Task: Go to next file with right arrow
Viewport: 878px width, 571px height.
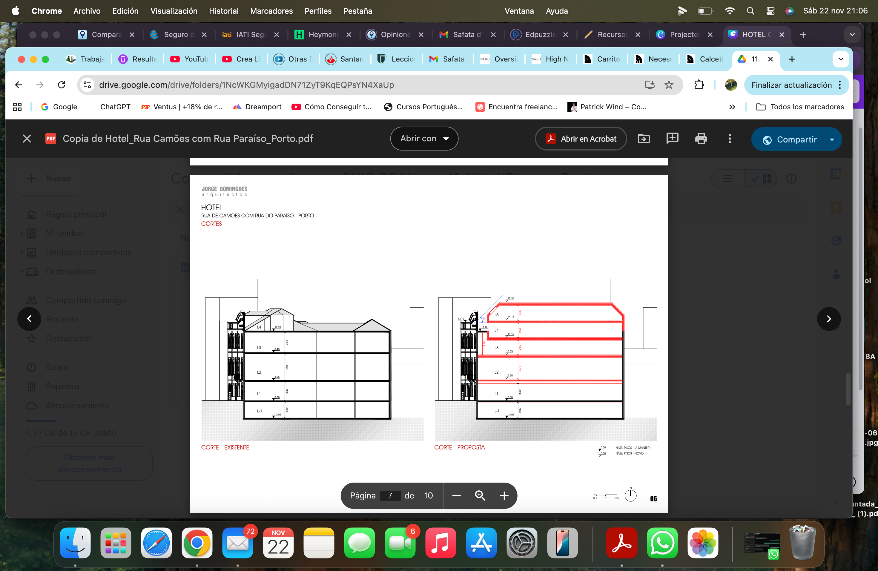Action: tap(828, 319)
